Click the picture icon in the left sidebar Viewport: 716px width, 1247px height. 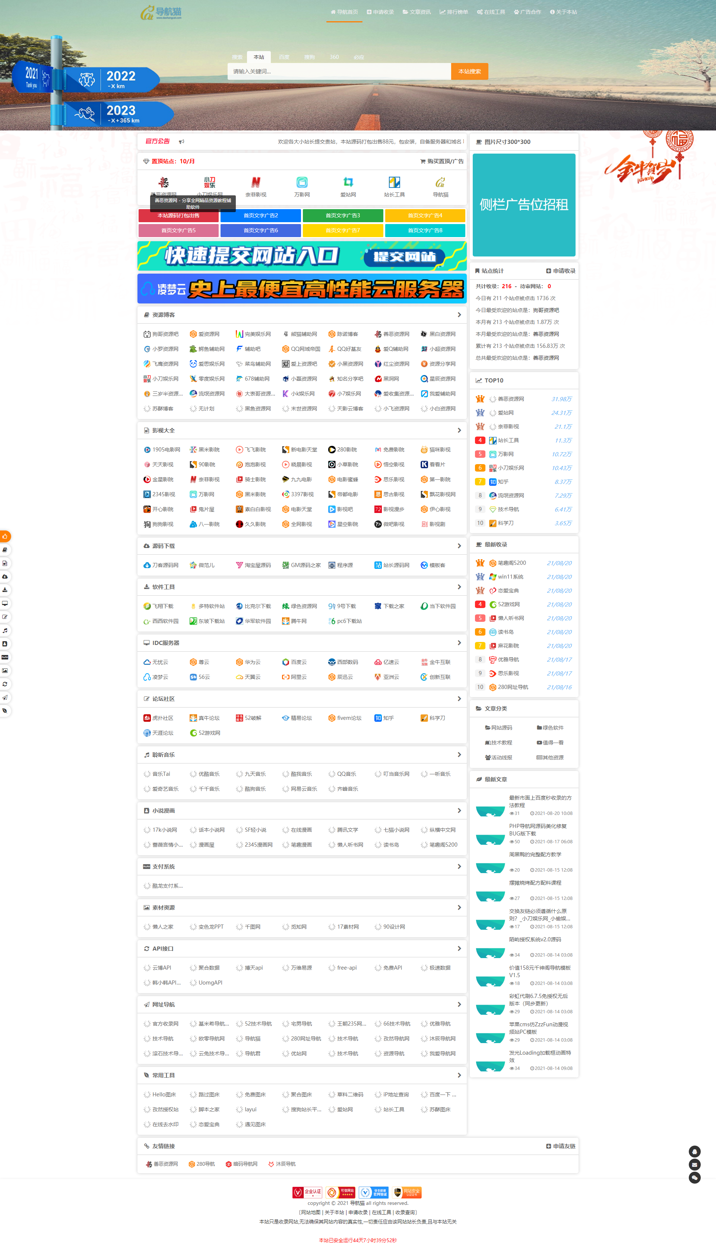pyautogui.click(x=5, y=671)
